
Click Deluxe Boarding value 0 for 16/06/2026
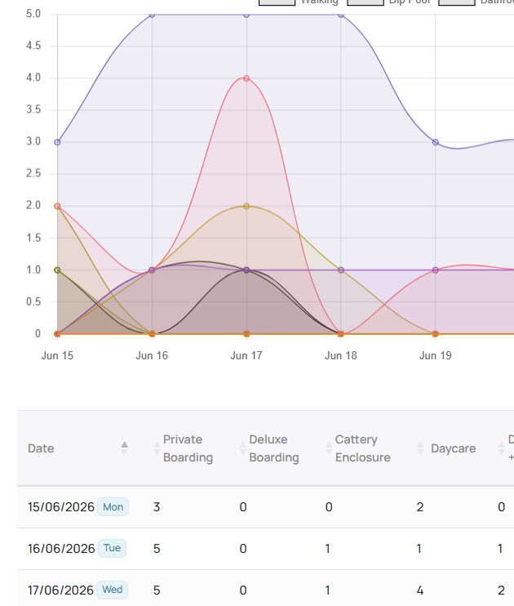(243, 548)
